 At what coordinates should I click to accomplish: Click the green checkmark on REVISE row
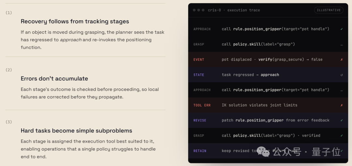342,121
